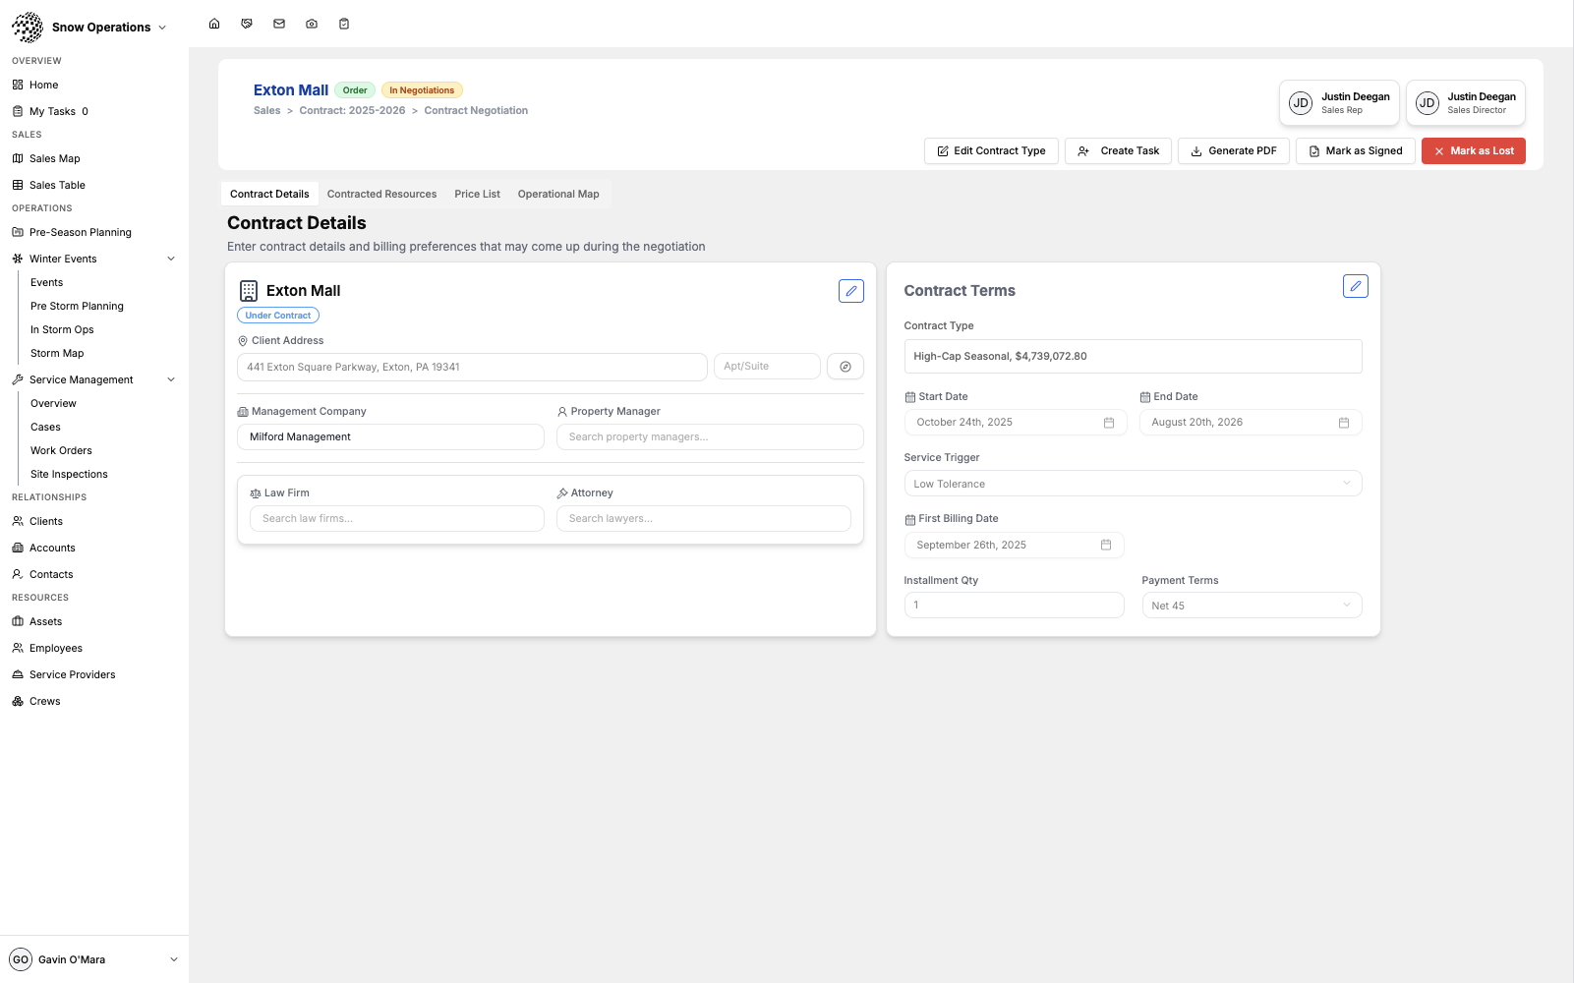This screenshot has height=983, width=1574.
Task: Expand the Payment Terms Net 45 dropdown
Action: tap(1251, 606)
